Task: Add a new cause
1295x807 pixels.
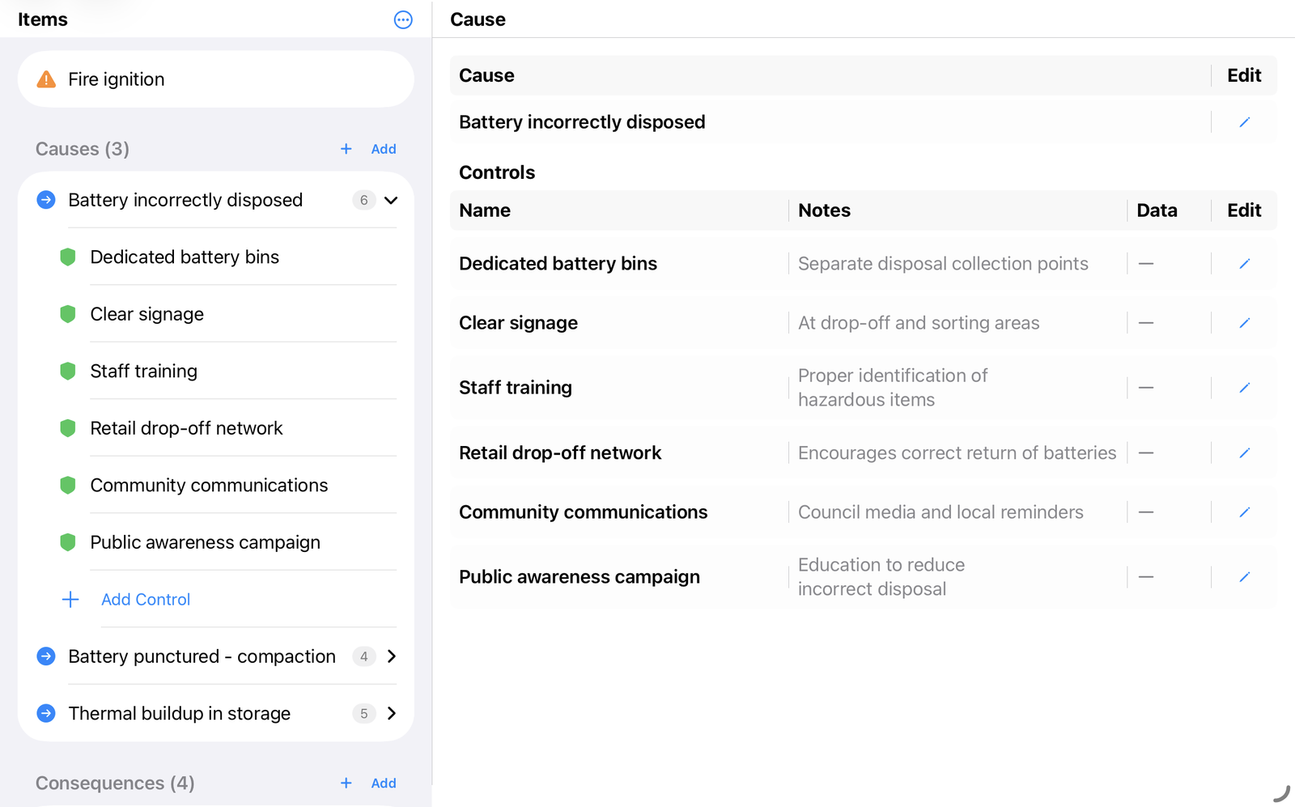Action: pyautogui.click(x=368, y=149)
